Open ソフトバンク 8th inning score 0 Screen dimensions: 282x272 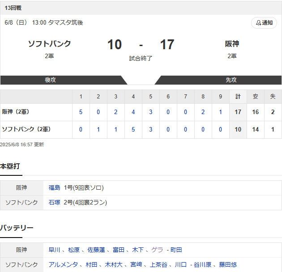[203, 129]
